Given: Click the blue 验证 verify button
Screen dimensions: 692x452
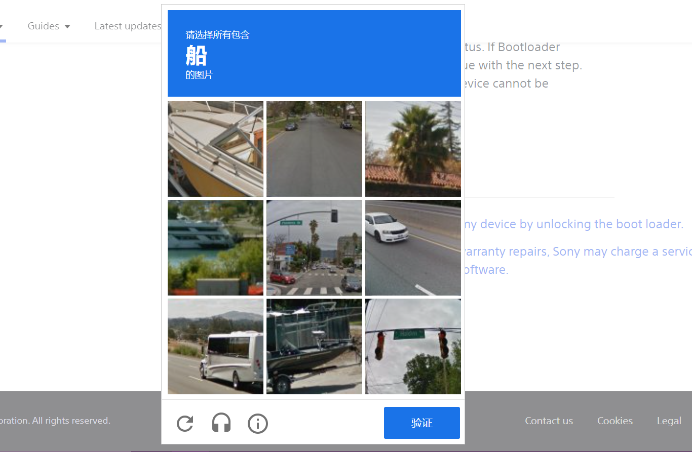Looking at the screenshot, I should [422, 423].
